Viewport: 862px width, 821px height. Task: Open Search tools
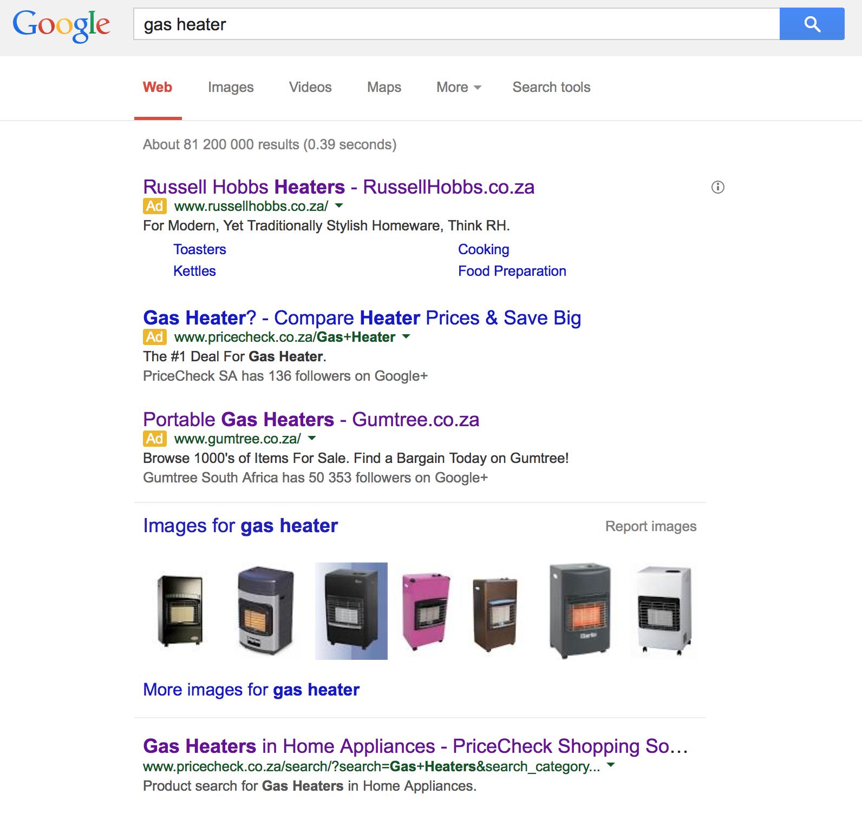551,87
